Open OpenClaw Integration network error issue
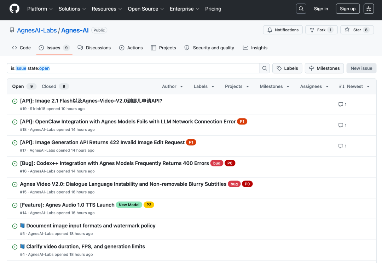 pos(128,122)
